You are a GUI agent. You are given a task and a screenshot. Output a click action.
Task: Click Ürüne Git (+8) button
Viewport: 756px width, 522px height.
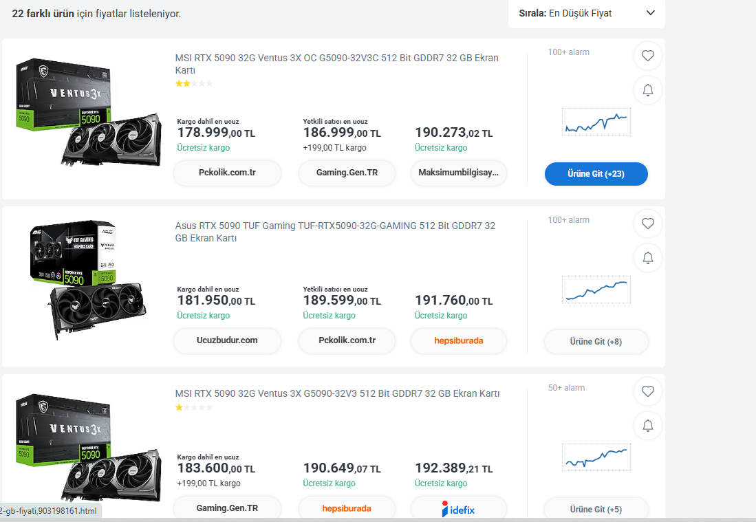click(x=596, y=342)
